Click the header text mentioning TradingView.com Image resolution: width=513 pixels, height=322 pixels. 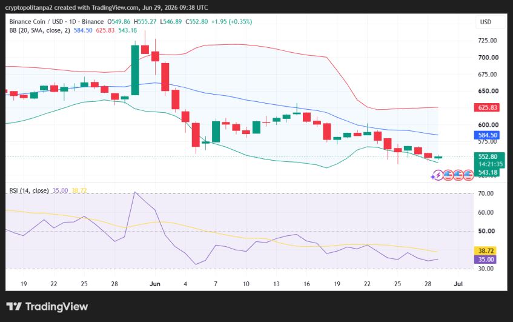pyautogui.click(x=107, y=7)
